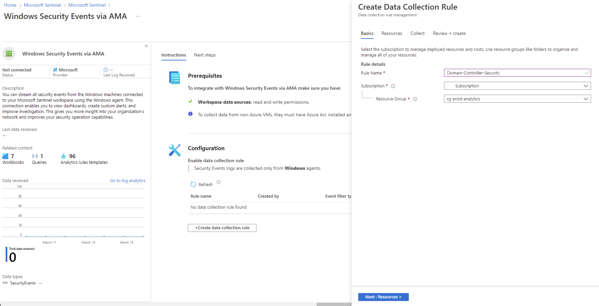Open the Workbooks related content icon
599x306 pixels.
click(x=6, y=156)
